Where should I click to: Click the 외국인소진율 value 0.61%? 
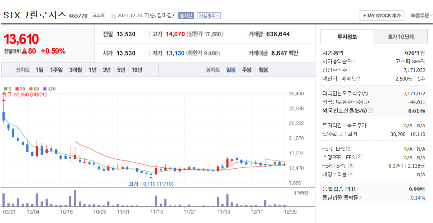point(417,110)
